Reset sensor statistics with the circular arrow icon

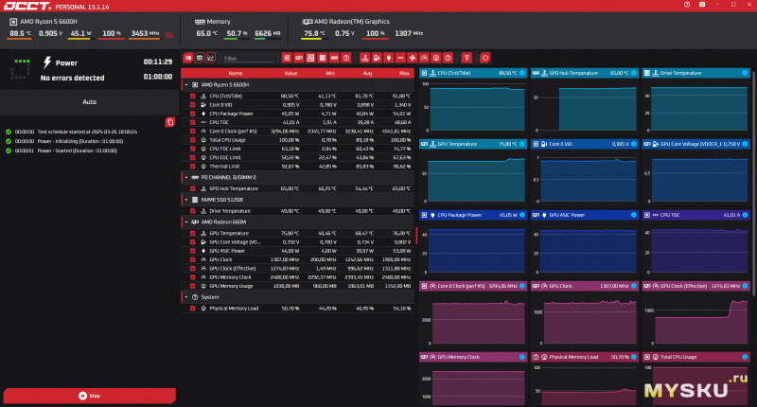484,58
